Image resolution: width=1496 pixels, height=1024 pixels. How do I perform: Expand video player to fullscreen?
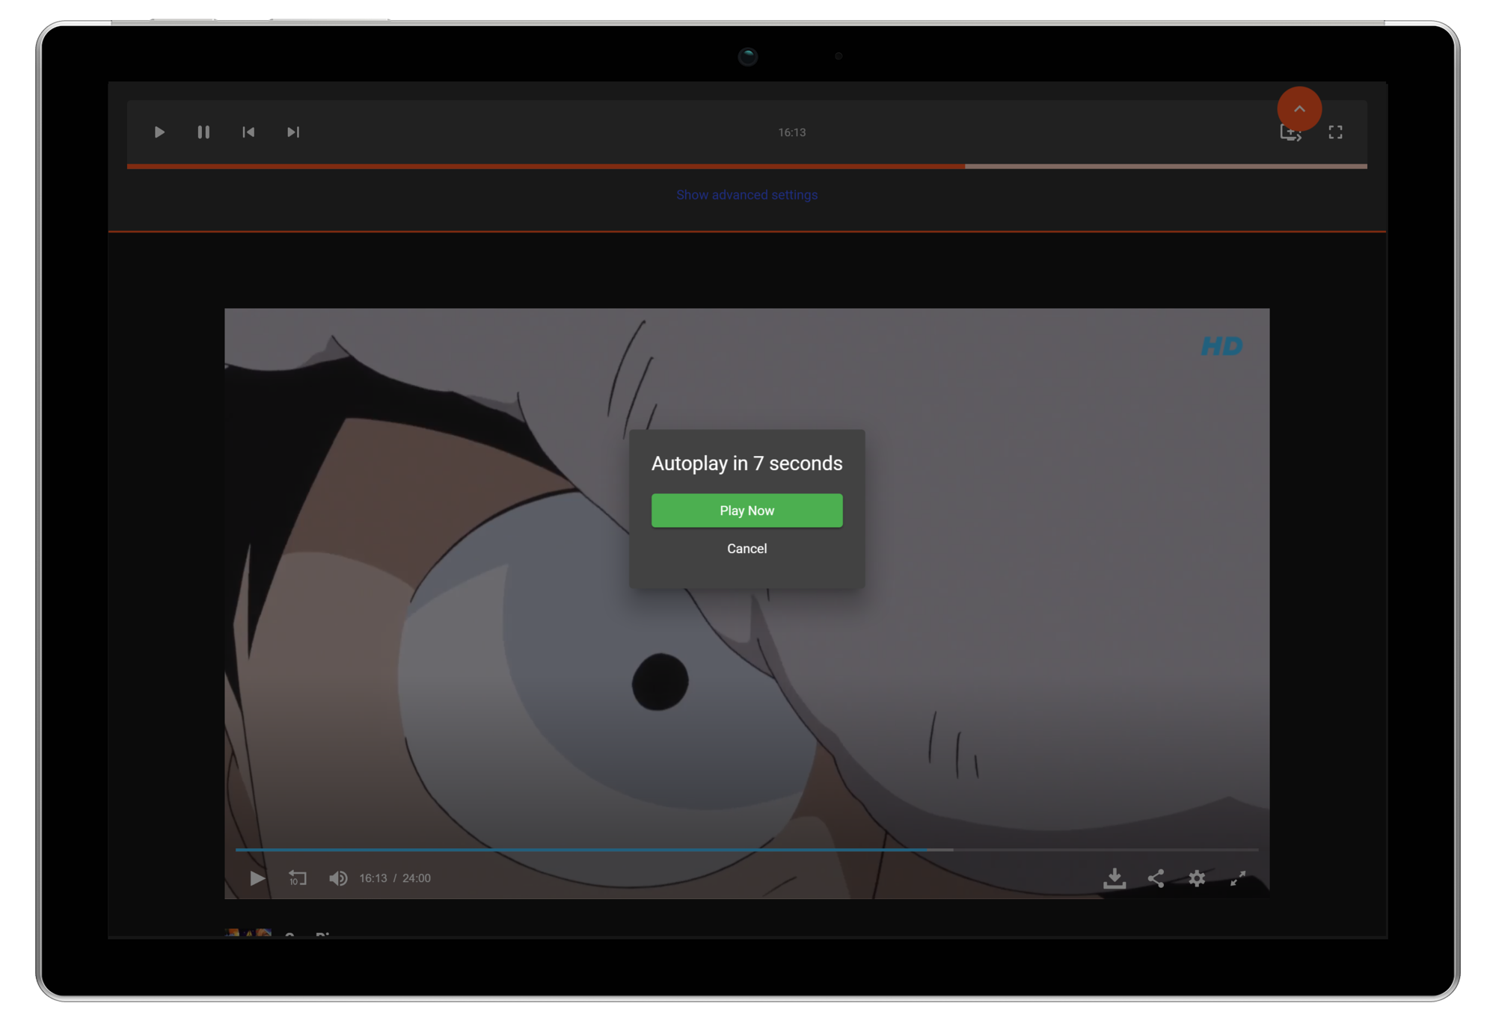click(1238, 878)
